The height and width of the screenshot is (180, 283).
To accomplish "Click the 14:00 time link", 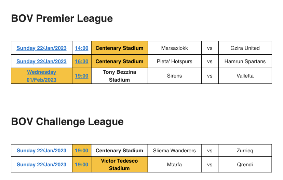I will 82,48.
